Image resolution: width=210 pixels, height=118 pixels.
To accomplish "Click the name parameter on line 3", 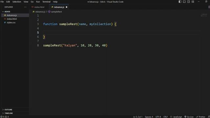I will (x=82, y=24).
